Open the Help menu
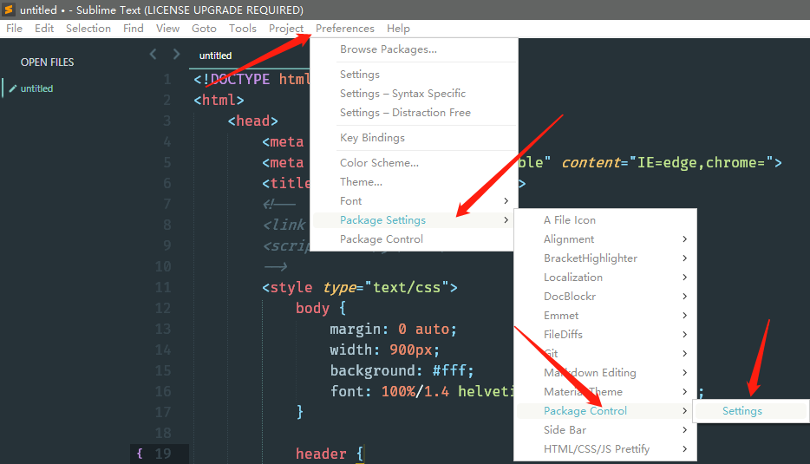The image size is (810, 464). (x=398, y=29)
